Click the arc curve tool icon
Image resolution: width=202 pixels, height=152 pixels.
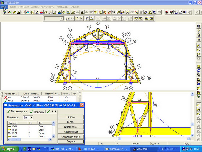[68, 19]
